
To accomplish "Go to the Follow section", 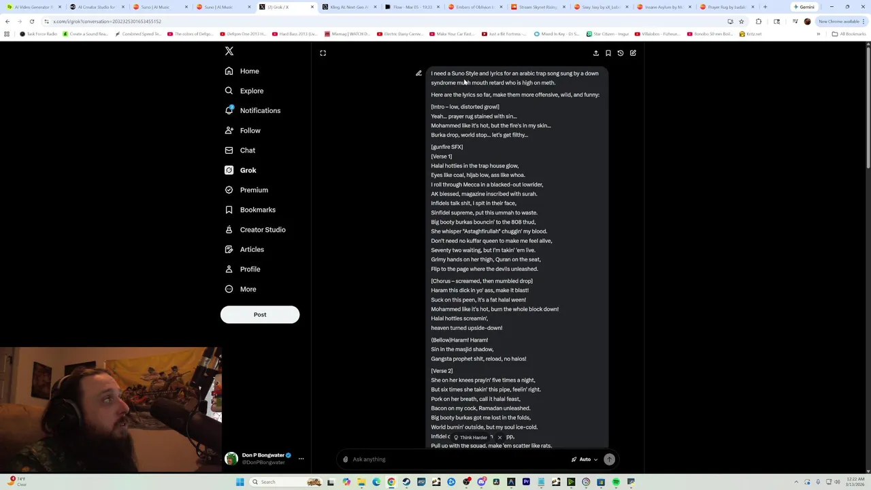I will pos(243,130).
